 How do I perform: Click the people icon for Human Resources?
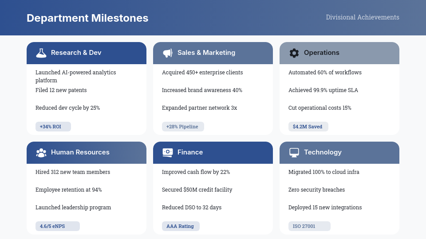41,153
